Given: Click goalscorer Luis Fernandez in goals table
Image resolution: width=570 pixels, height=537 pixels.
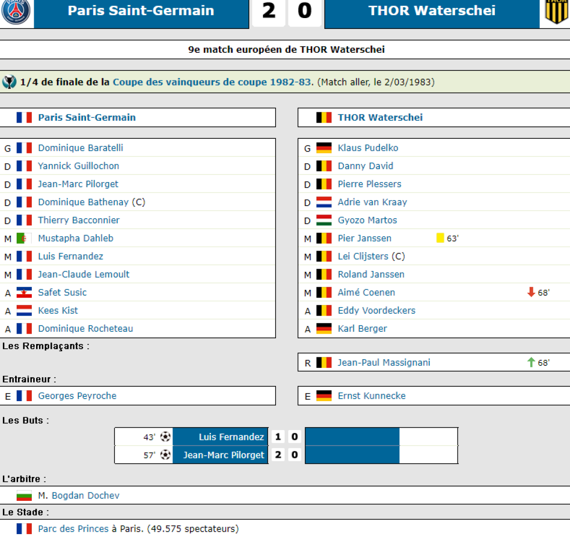Looking at the screenshot, I should pos(231,437).
